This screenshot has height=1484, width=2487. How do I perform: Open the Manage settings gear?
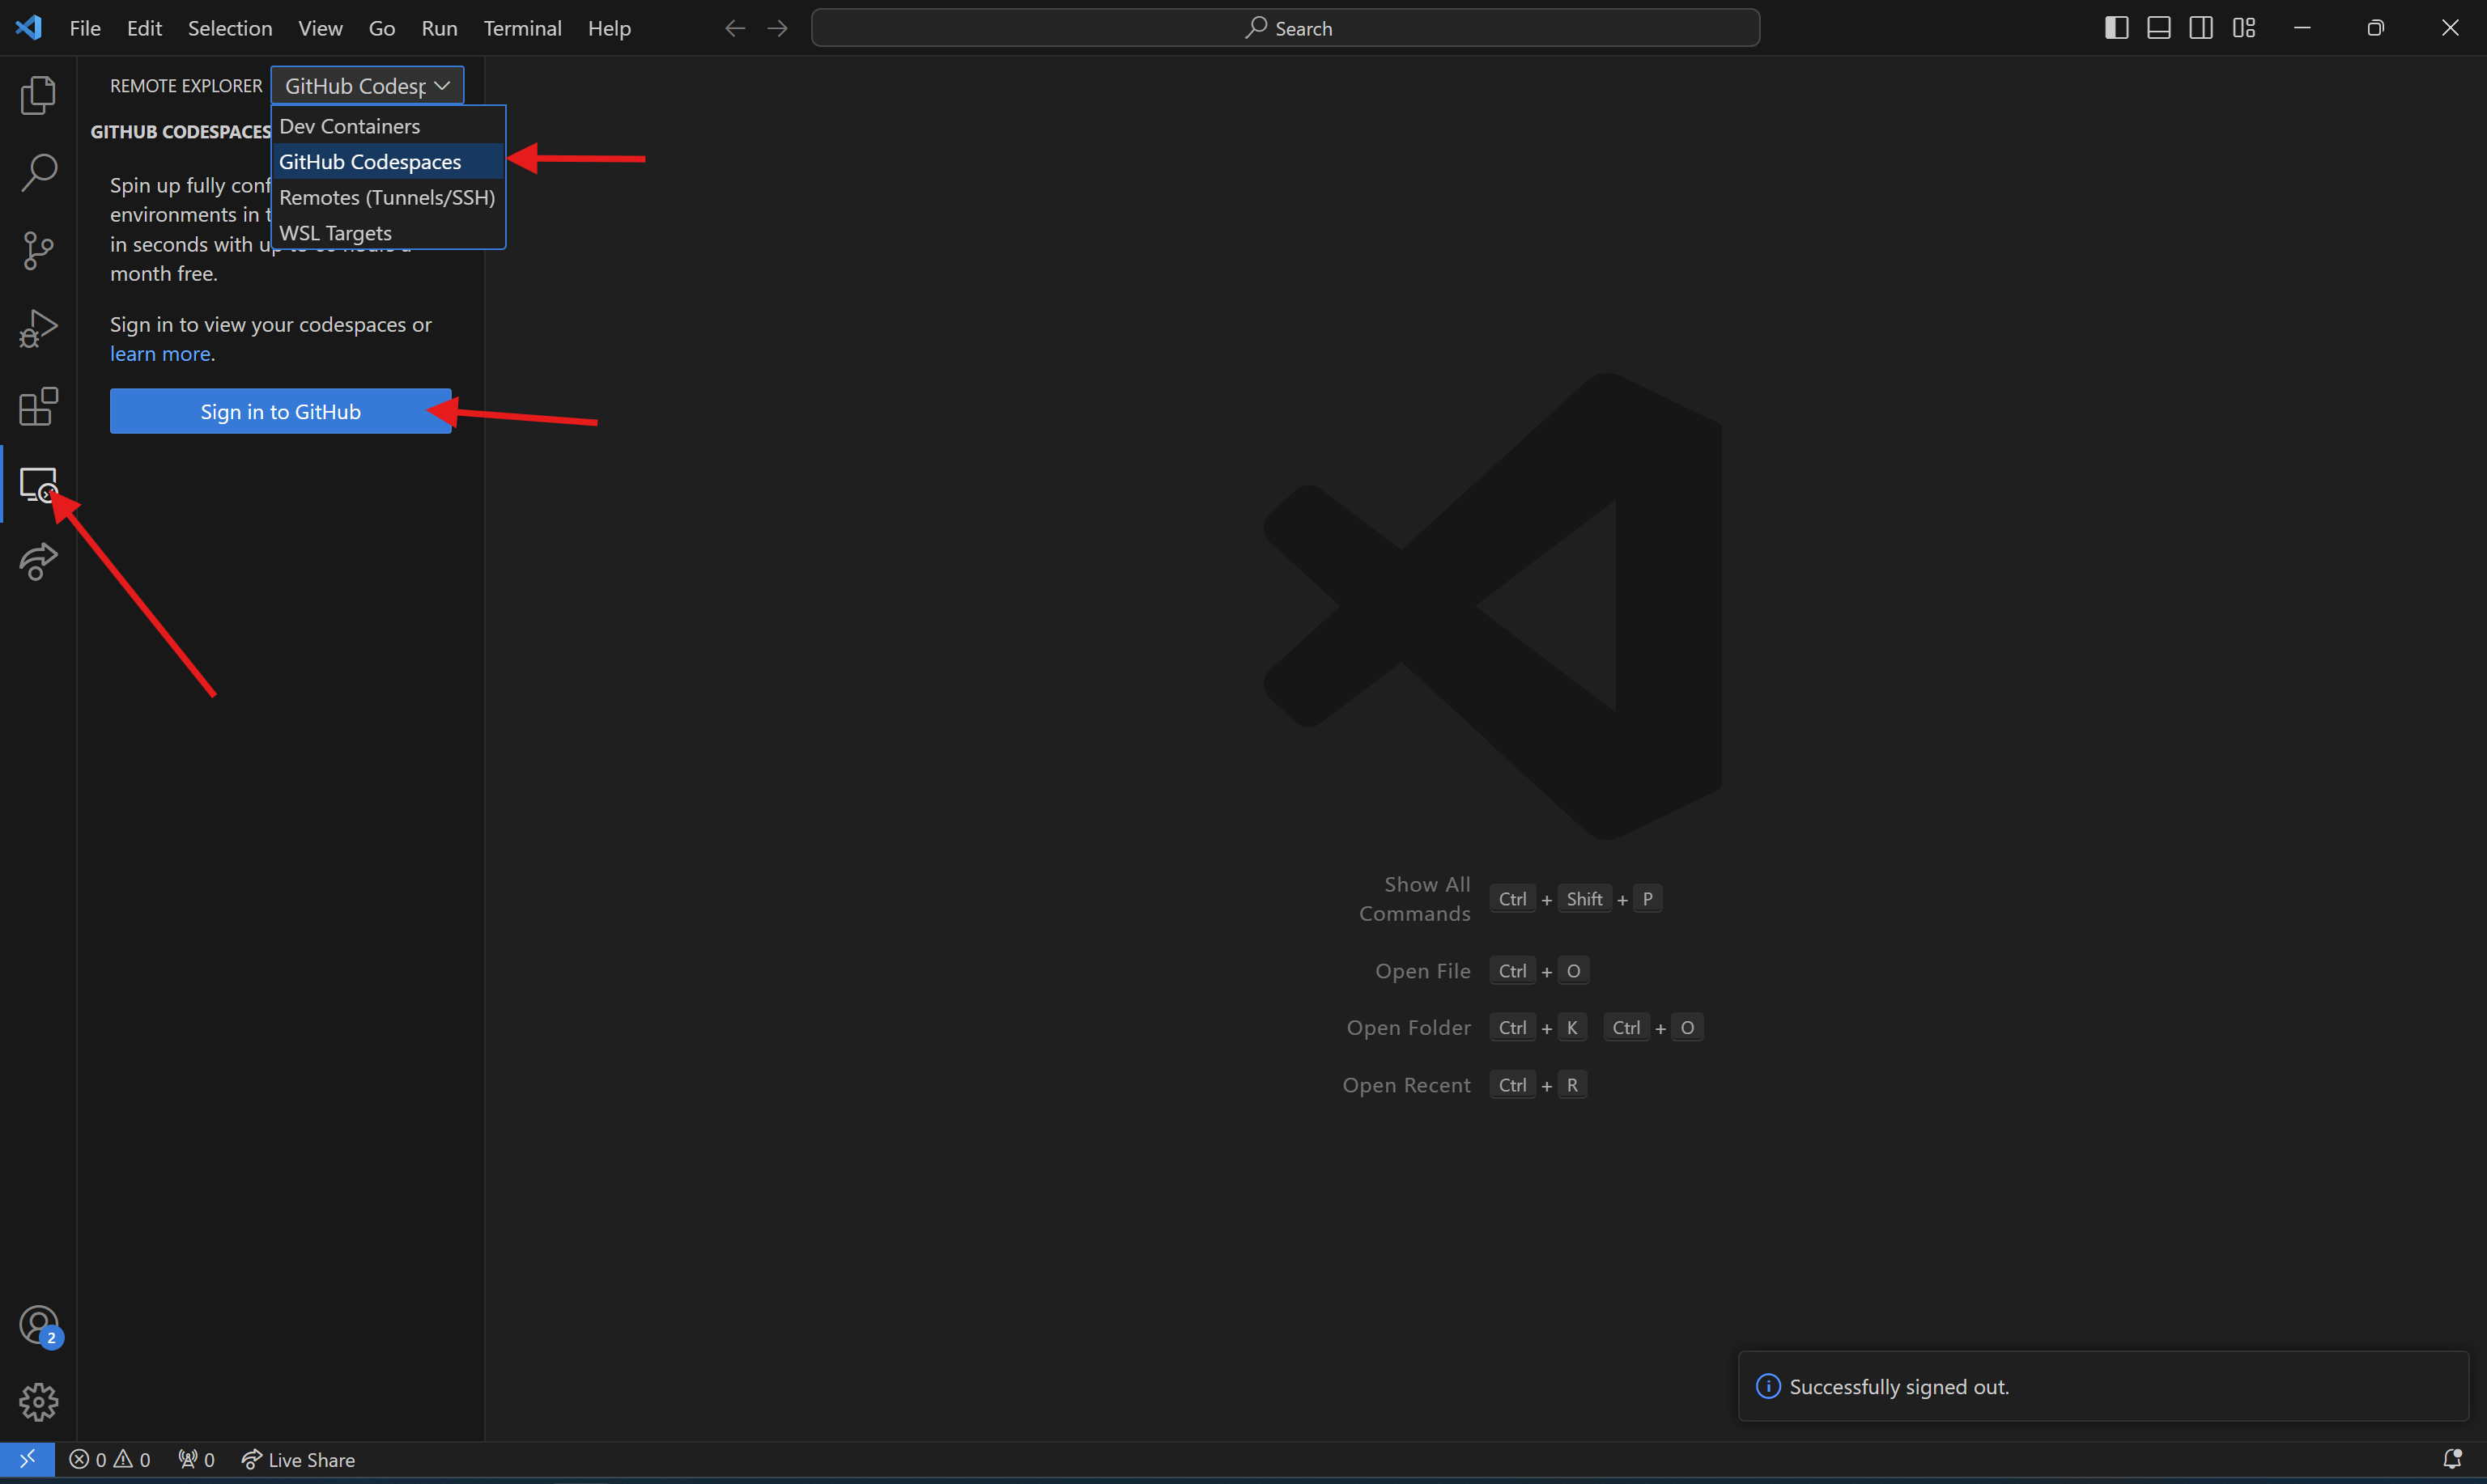pos(38,1402)
